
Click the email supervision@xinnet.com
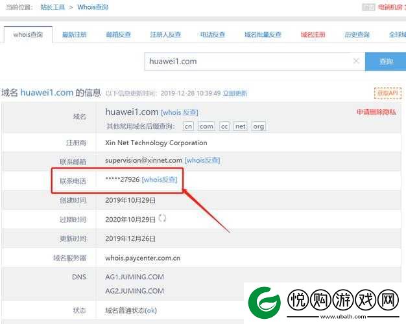click(x=144, y=161)
